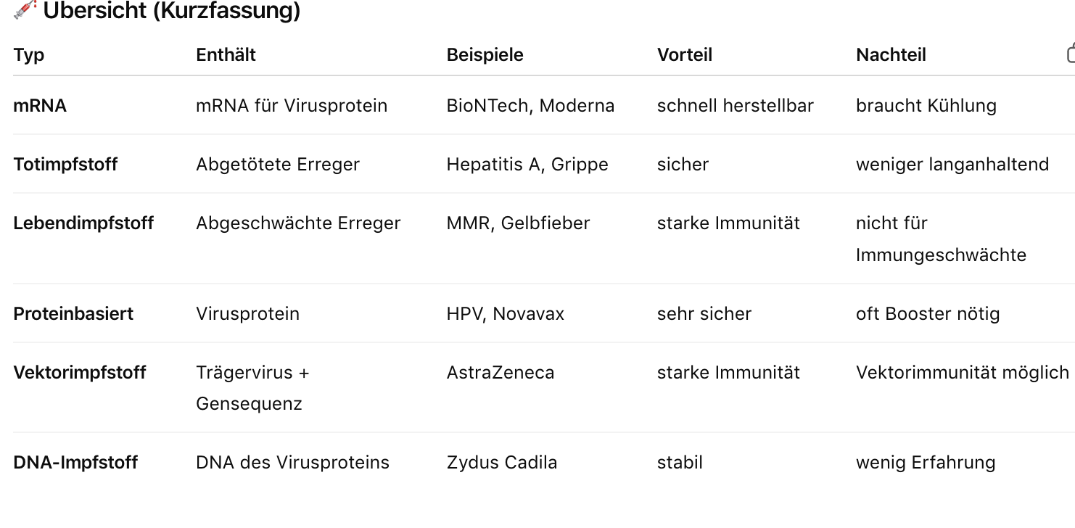The width and height of the screenshot is (1075, 528).
Task: Click the 'Lebendimpfstoff' row label
Action: pos(83,223)
